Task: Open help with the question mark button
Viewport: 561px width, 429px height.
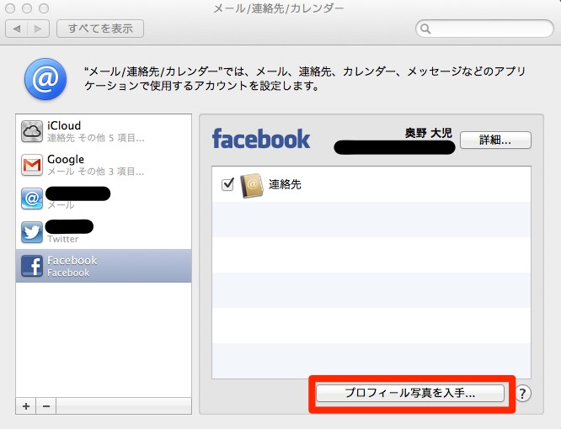Action: 523,394
